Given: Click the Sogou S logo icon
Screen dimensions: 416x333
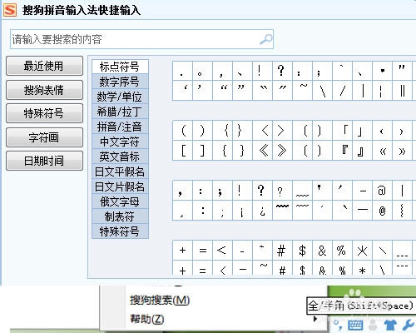Looking at the screenshot, I should pyautogui.click(x=10, y=10).
